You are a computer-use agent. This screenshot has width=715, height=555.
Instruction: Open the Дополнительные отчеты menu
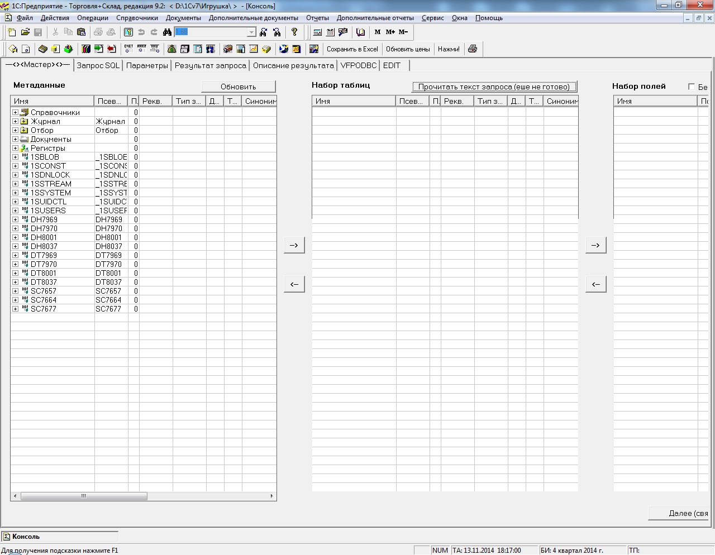point(375,18)
